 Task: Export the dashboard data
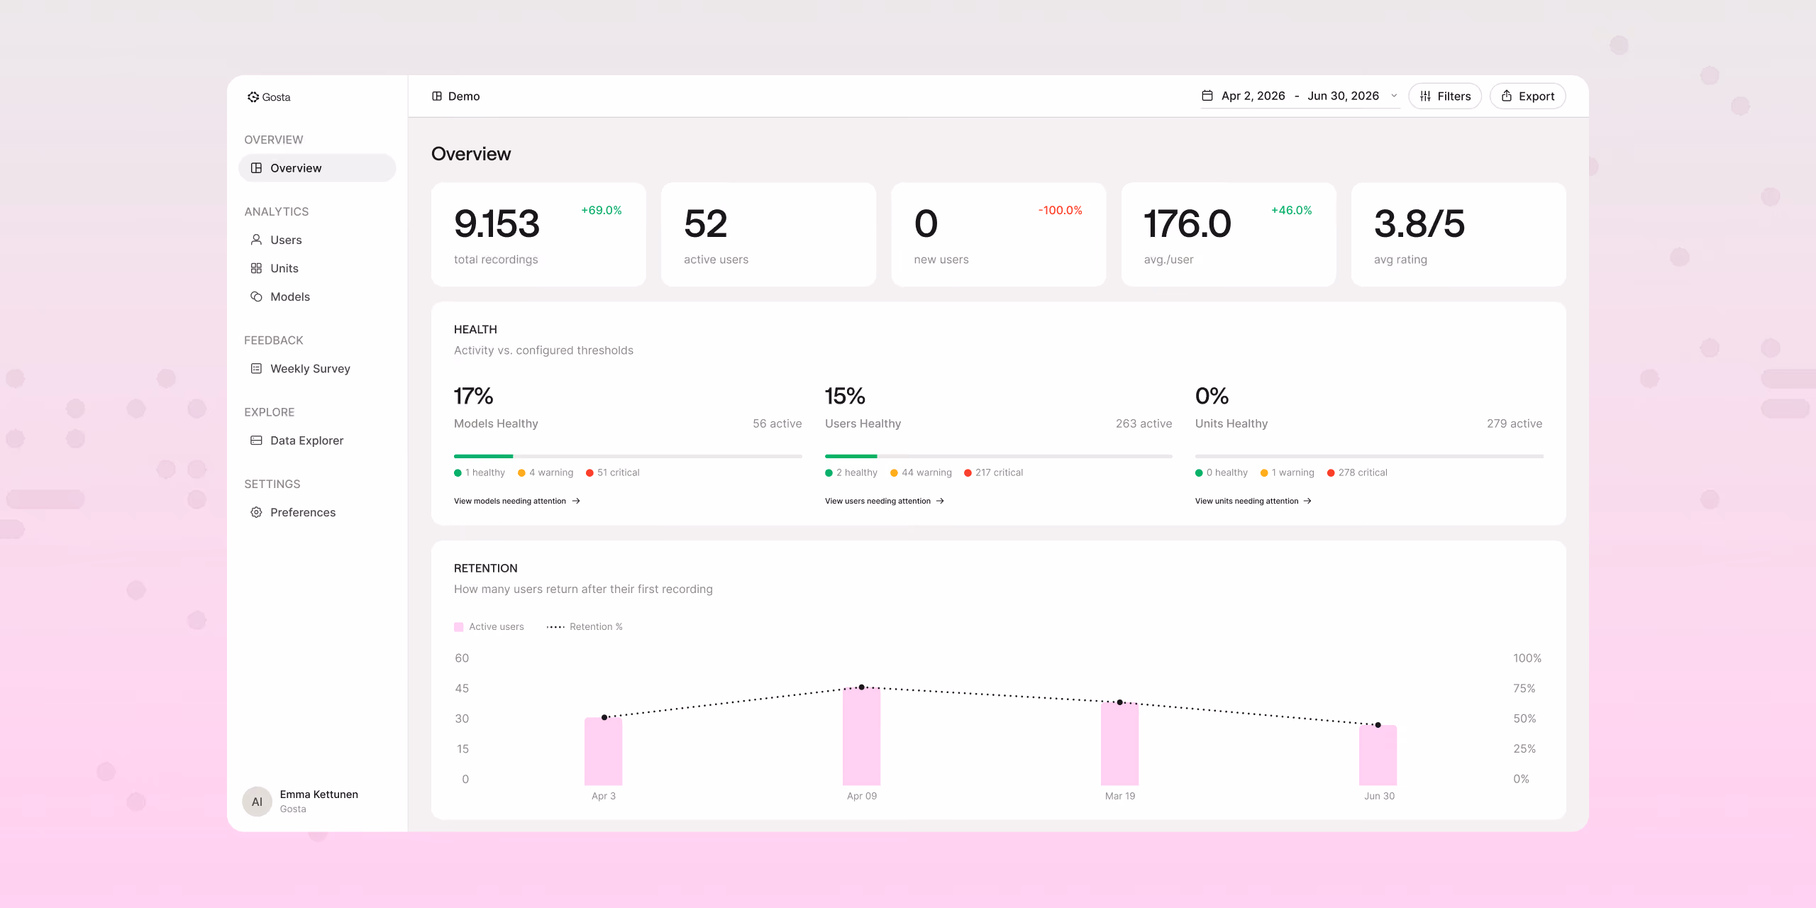[x=1527, y=96]
